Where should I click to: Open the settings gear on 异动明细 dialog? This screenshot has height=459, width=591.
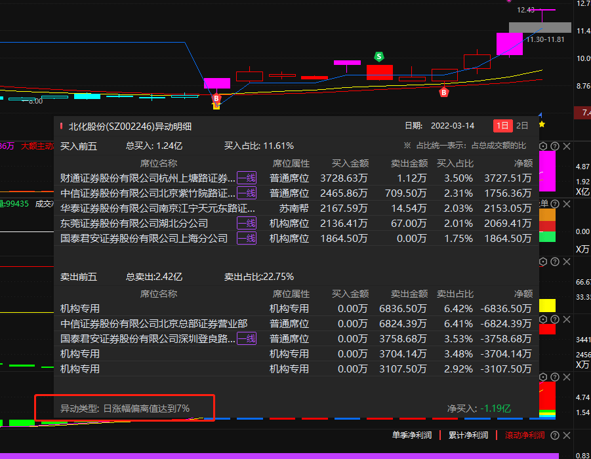point(542,146)
